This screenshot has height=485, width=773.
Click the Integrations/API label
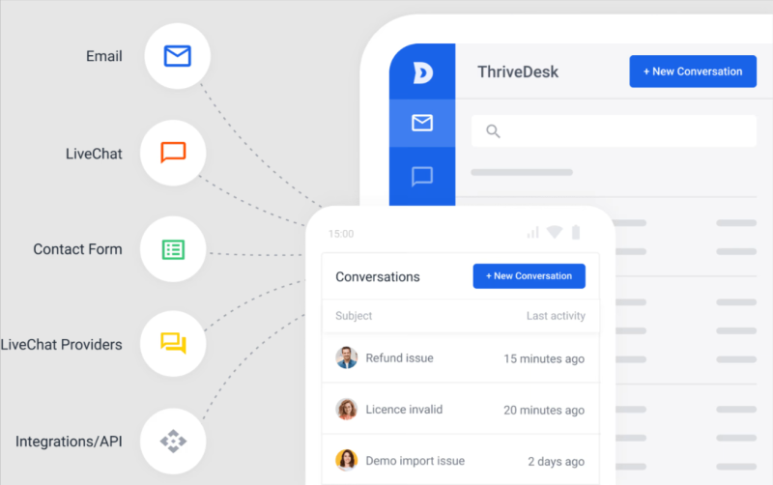tap(69, 442)
